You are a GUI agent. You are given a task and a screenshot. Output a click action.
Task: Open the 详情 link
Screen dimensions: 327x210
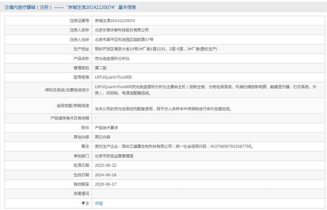point(99,203)
